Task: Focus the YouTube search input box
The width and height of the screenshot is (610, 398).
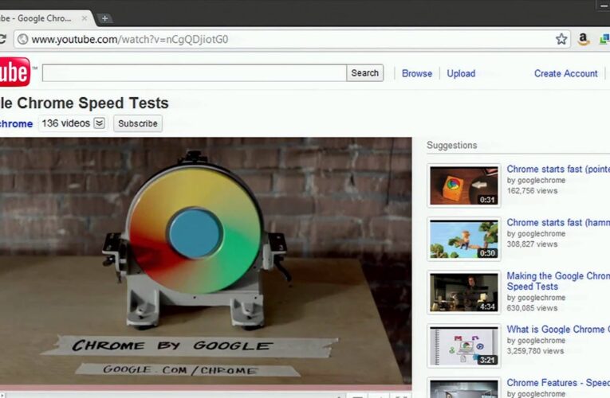Action: click(194, 73)
